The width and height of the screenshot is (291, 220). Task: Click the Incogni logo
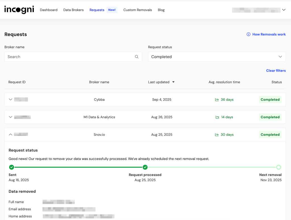[19, 10]
